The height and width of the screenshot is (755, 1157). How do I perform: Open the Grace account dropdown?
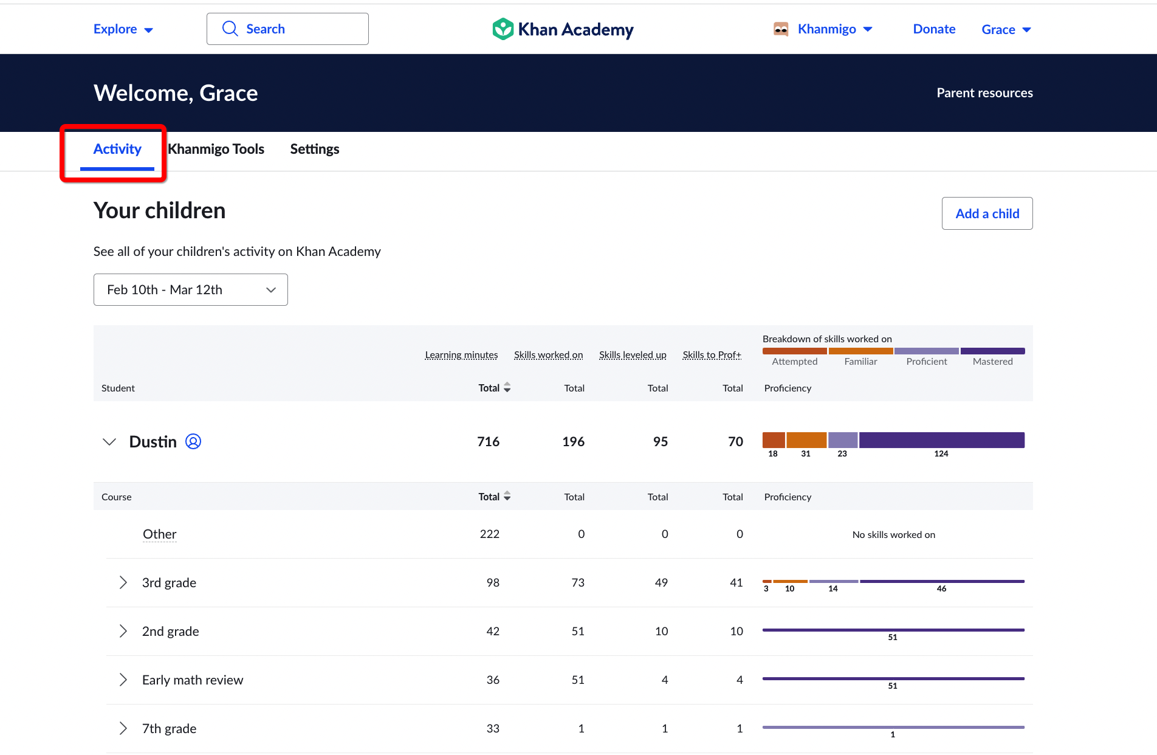[1006, 29]
